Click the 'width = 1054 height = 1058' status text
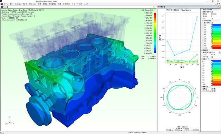Screen dimensions: 221x134 (137, 133)
